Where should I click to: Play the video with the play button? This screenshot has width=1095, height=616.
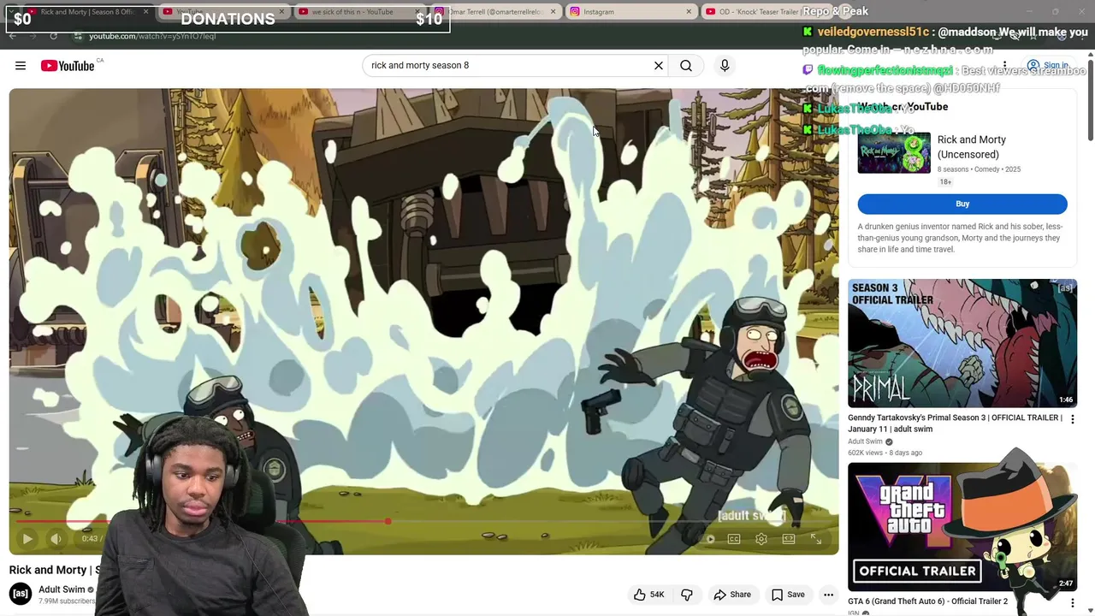[27, 539]
